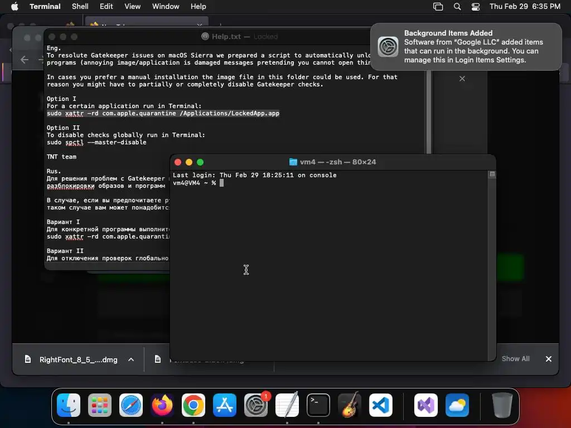The height and width of the screenshot is (428, 571).
Task: Click the Help.txt title document icon
Action: tap(205, 36)
